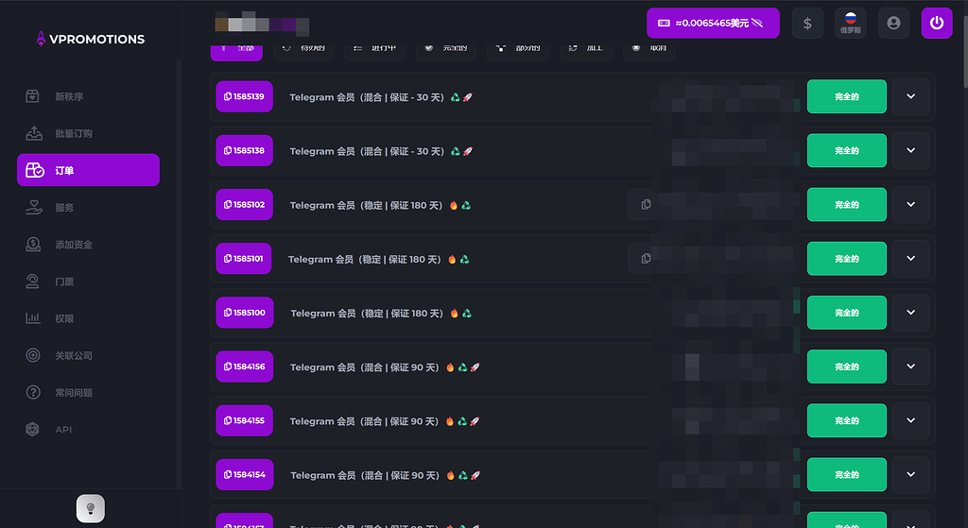Copy order ID 1585102 badge
Image resolution: width=968 pixels, height=528 pixels.
tap(245, 204)
